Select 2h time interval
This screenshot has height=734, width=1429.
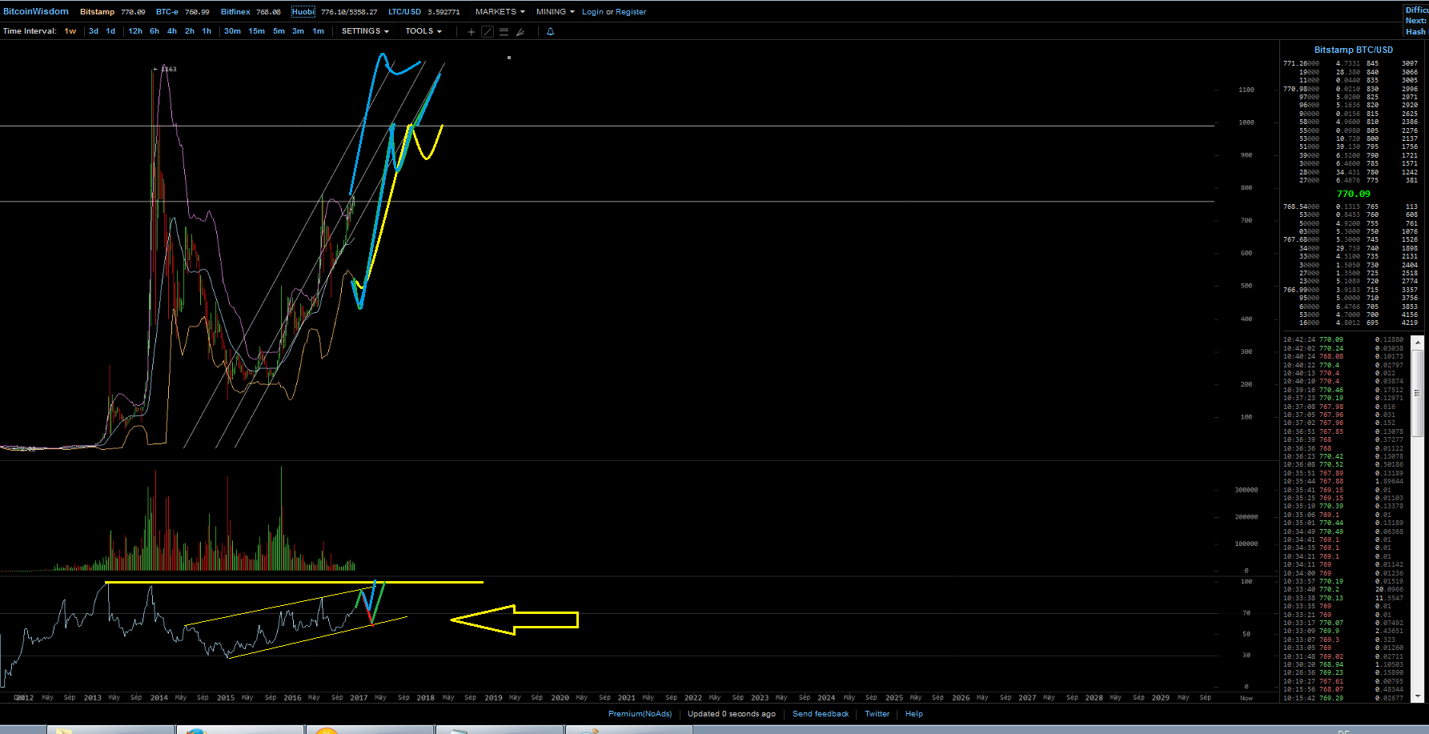coord(190,31)
